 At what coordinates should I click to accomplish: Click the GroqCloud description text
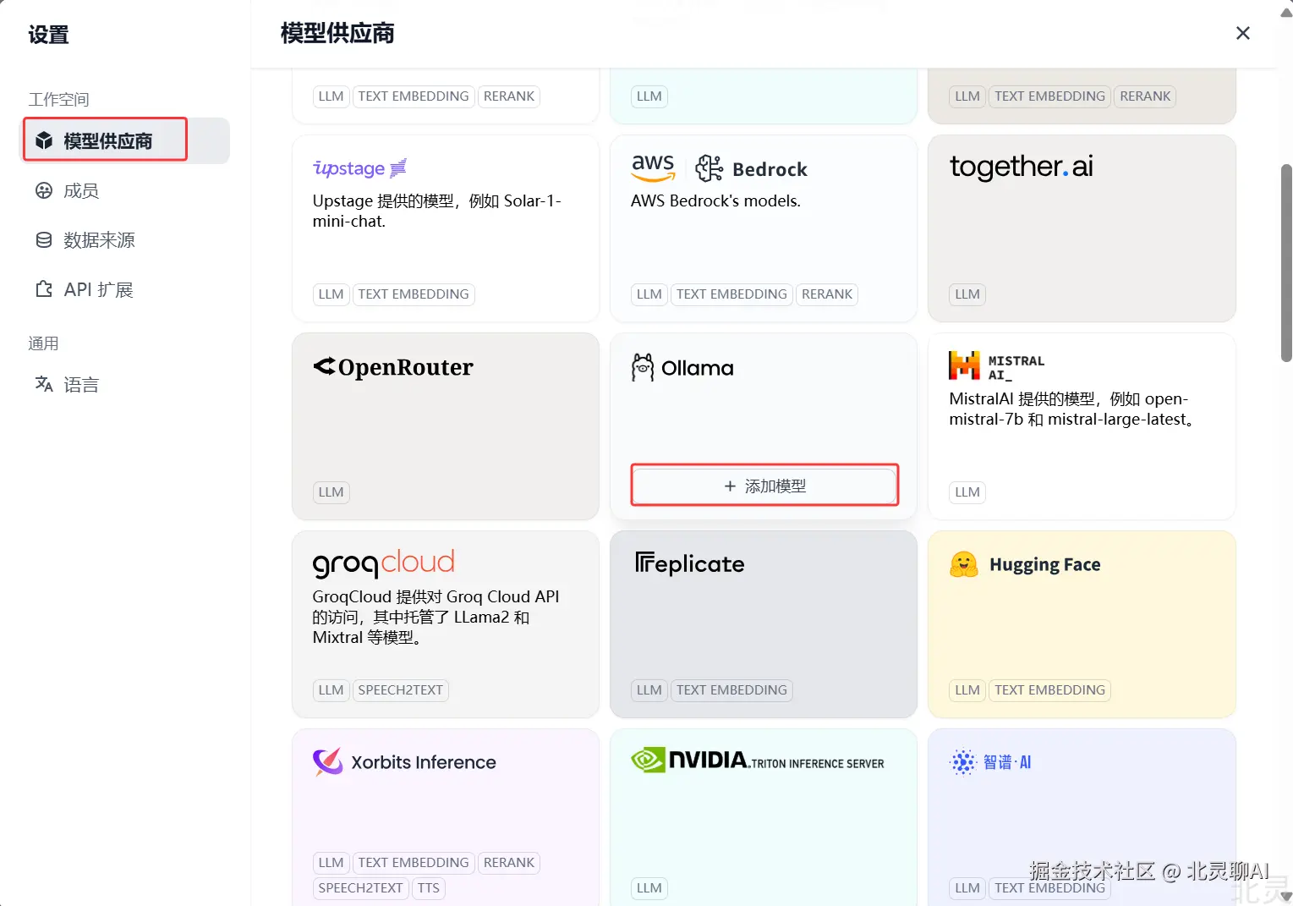click(x=436, y=617)
